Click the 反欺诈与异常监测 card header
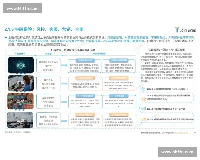The height and width of the screenshot is (160, 200). point(119,60)
